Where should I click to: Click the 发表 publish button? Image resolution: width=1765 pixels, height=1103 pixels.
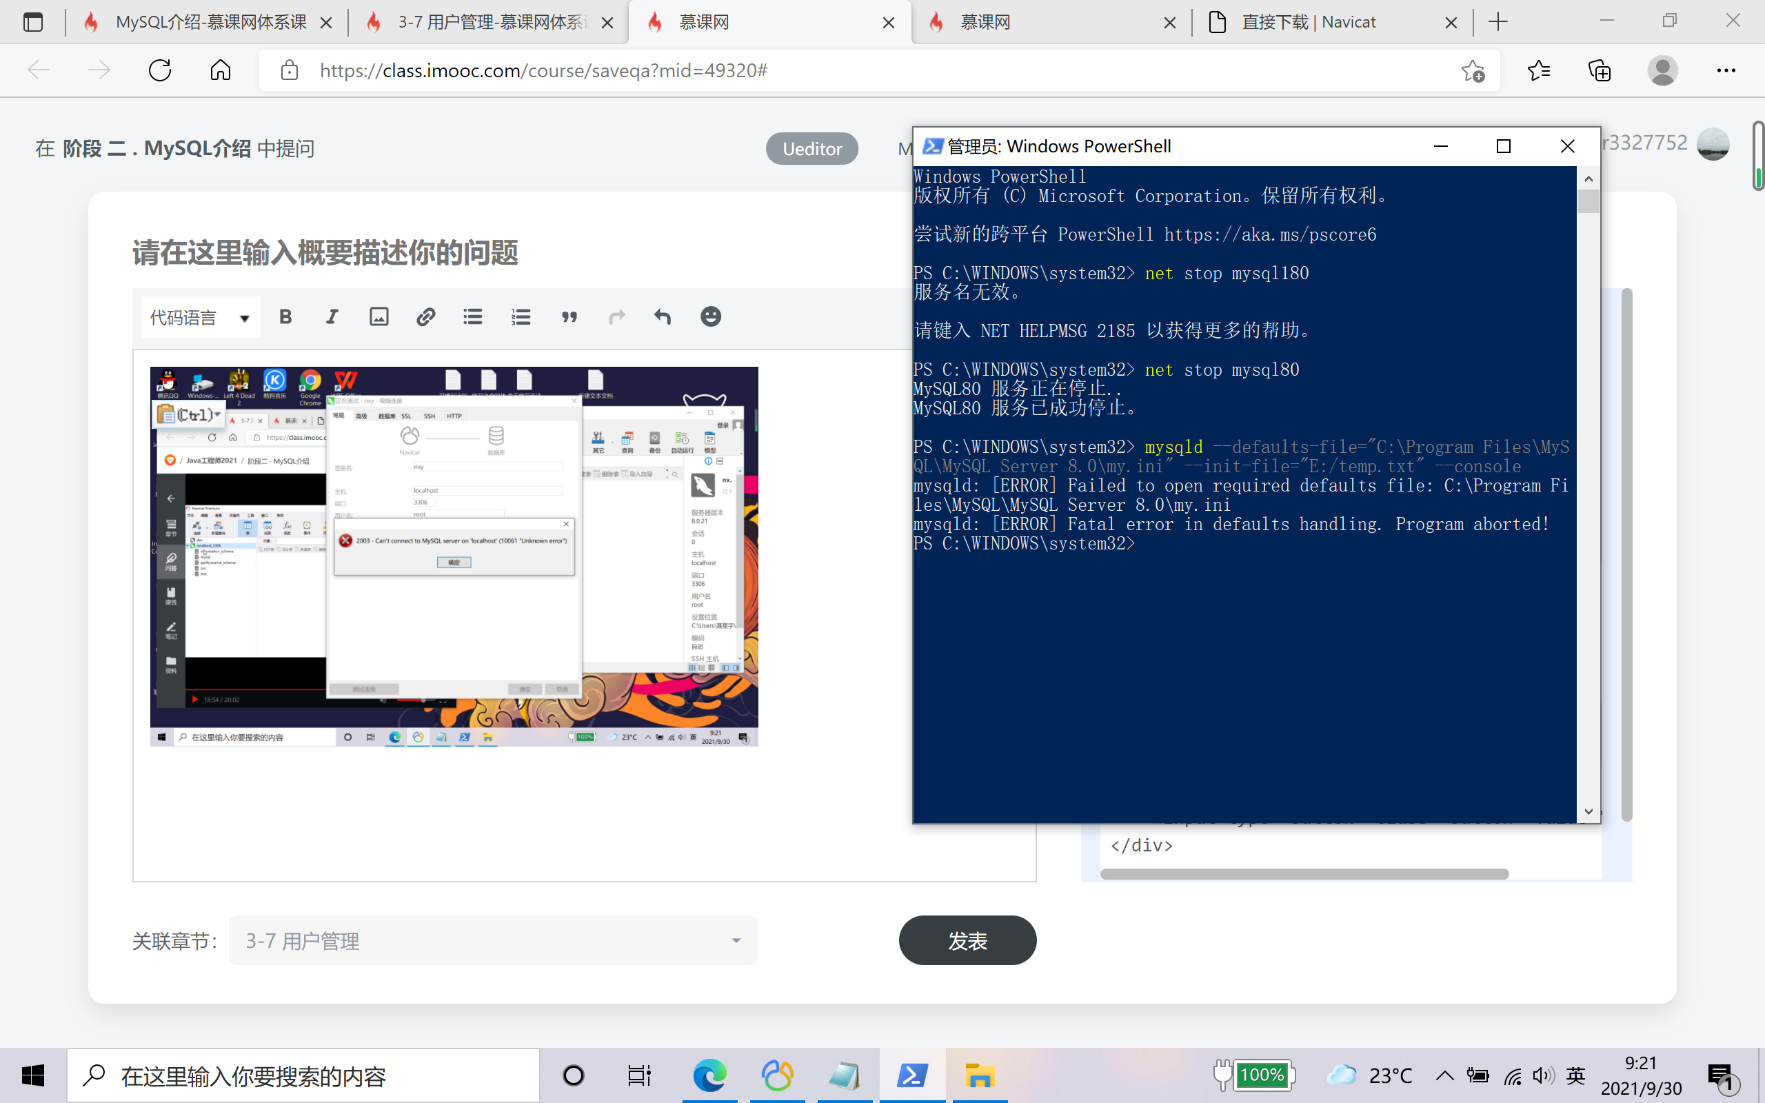point(967,940)
